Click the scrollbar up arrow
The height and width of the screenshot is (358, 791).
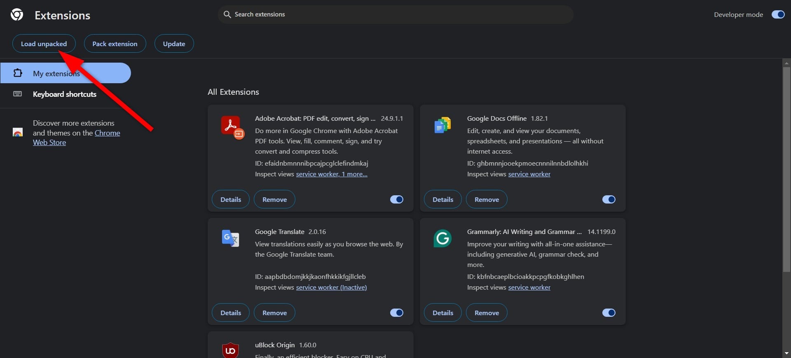click(x=786, y=63)
